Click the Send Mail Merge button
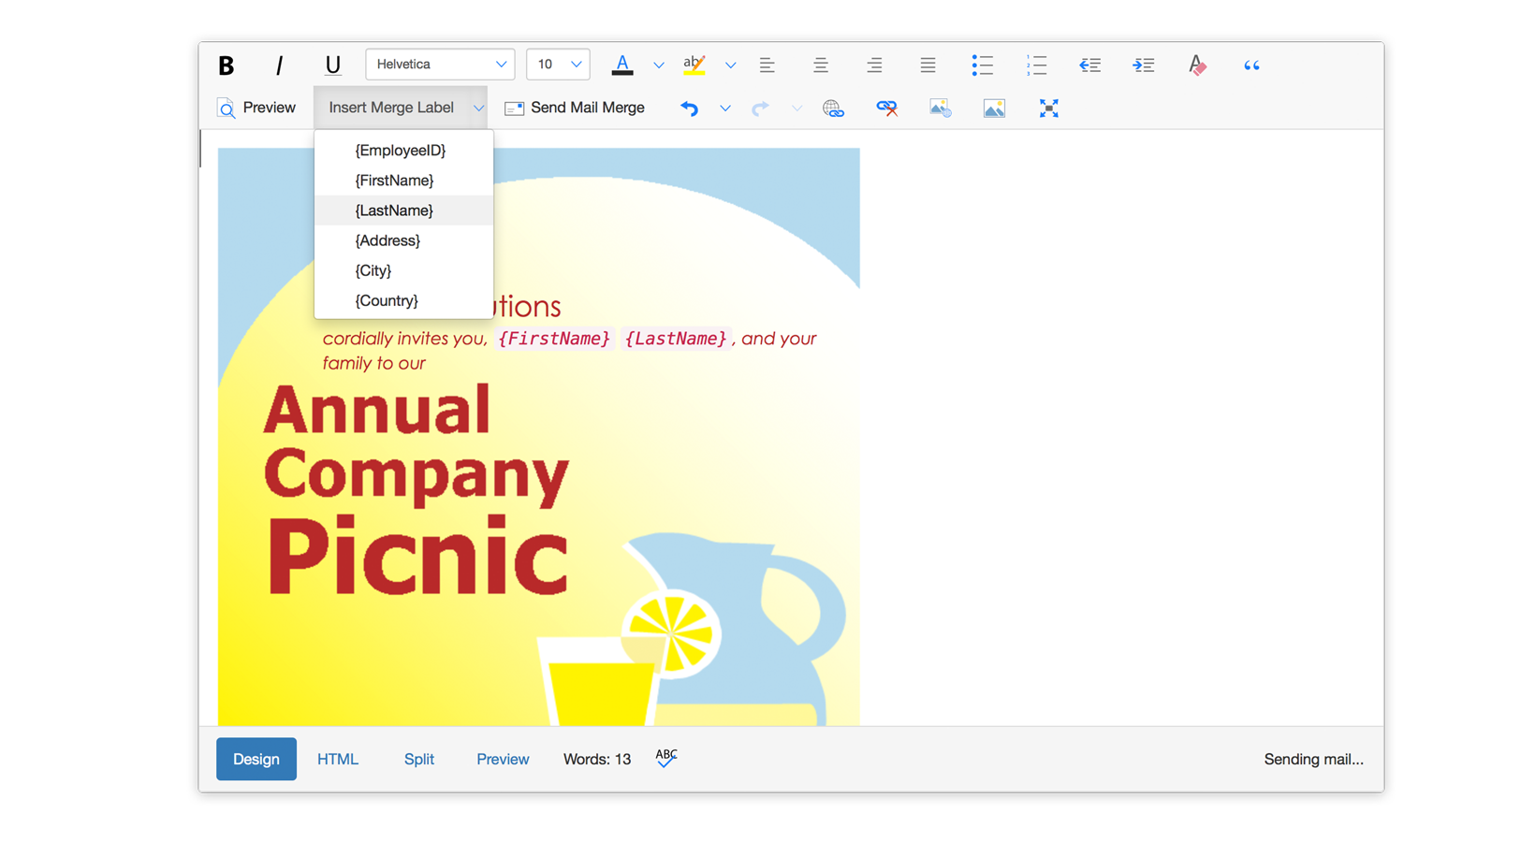 click(x=575, y=108)
